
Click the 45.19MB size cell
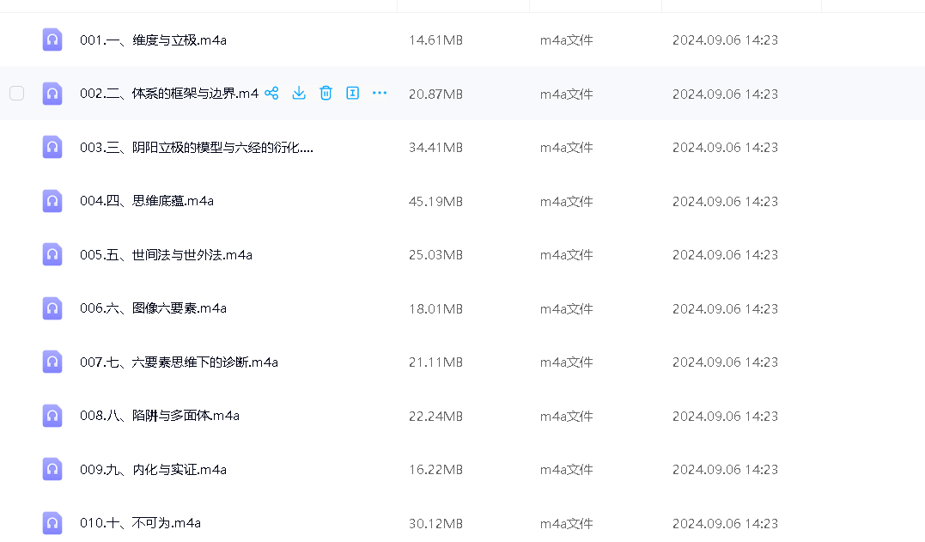[435, 201]
